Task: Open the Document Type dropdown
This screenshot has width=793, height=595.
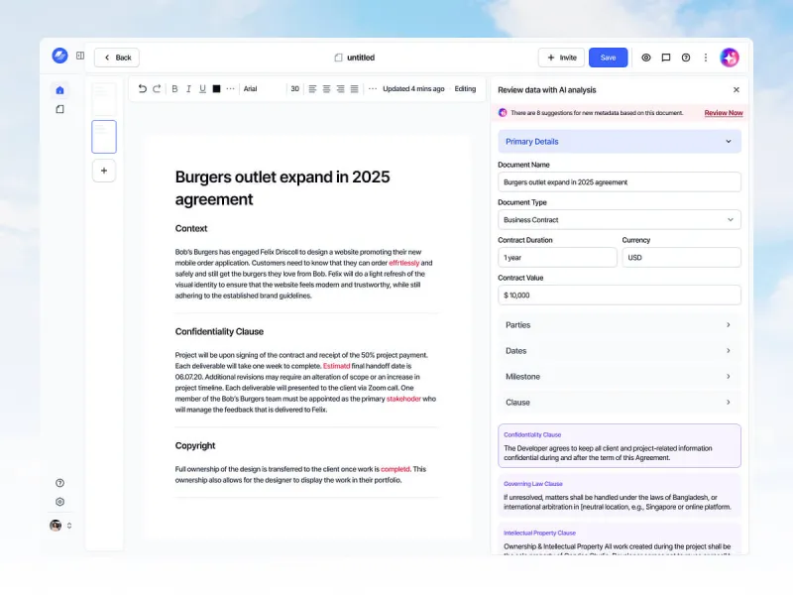Action: tap(620, 219)
